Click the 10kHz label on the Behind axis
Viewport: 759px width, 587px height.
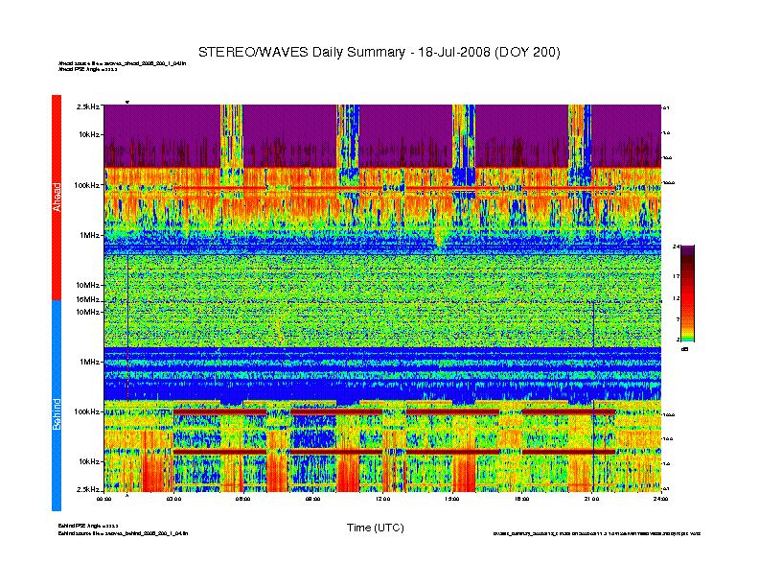(x=89, y=461)
